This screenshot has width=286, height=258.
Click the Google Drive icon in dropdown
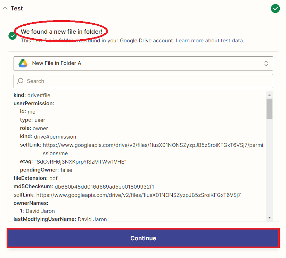pos(23,63)
